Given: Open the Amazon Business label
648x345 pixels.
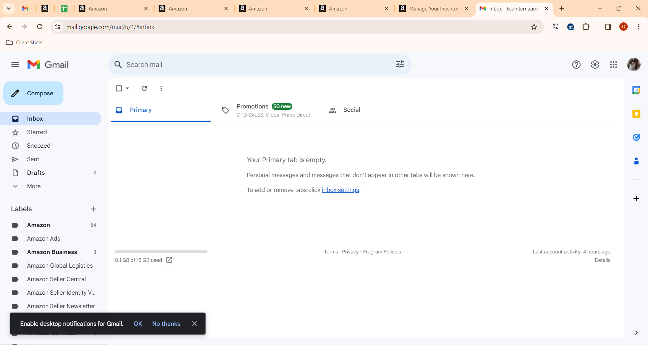Looking at the screenshot, I should pyautogui.click(x=51, y=252).
